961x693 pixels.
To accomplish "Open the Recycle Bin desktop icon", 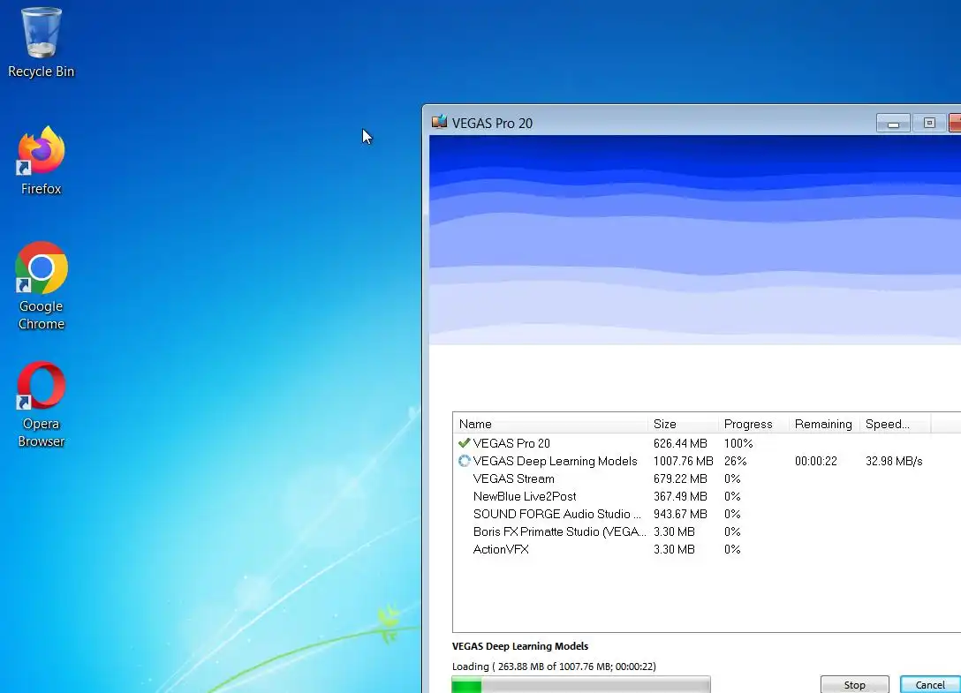I will (41, 43).
